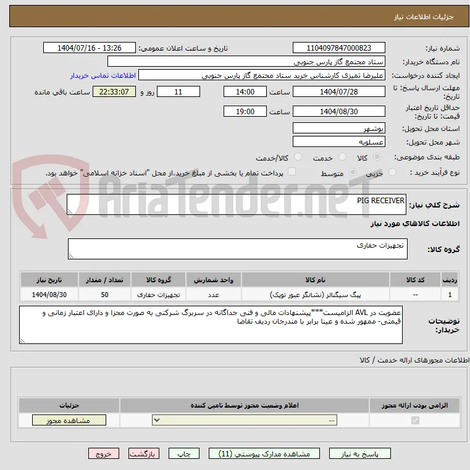Viewport: 470px width, 470px height.
Task: Click the اطلاعات کالاهای مورد نیاز heading
Action: 414,224
